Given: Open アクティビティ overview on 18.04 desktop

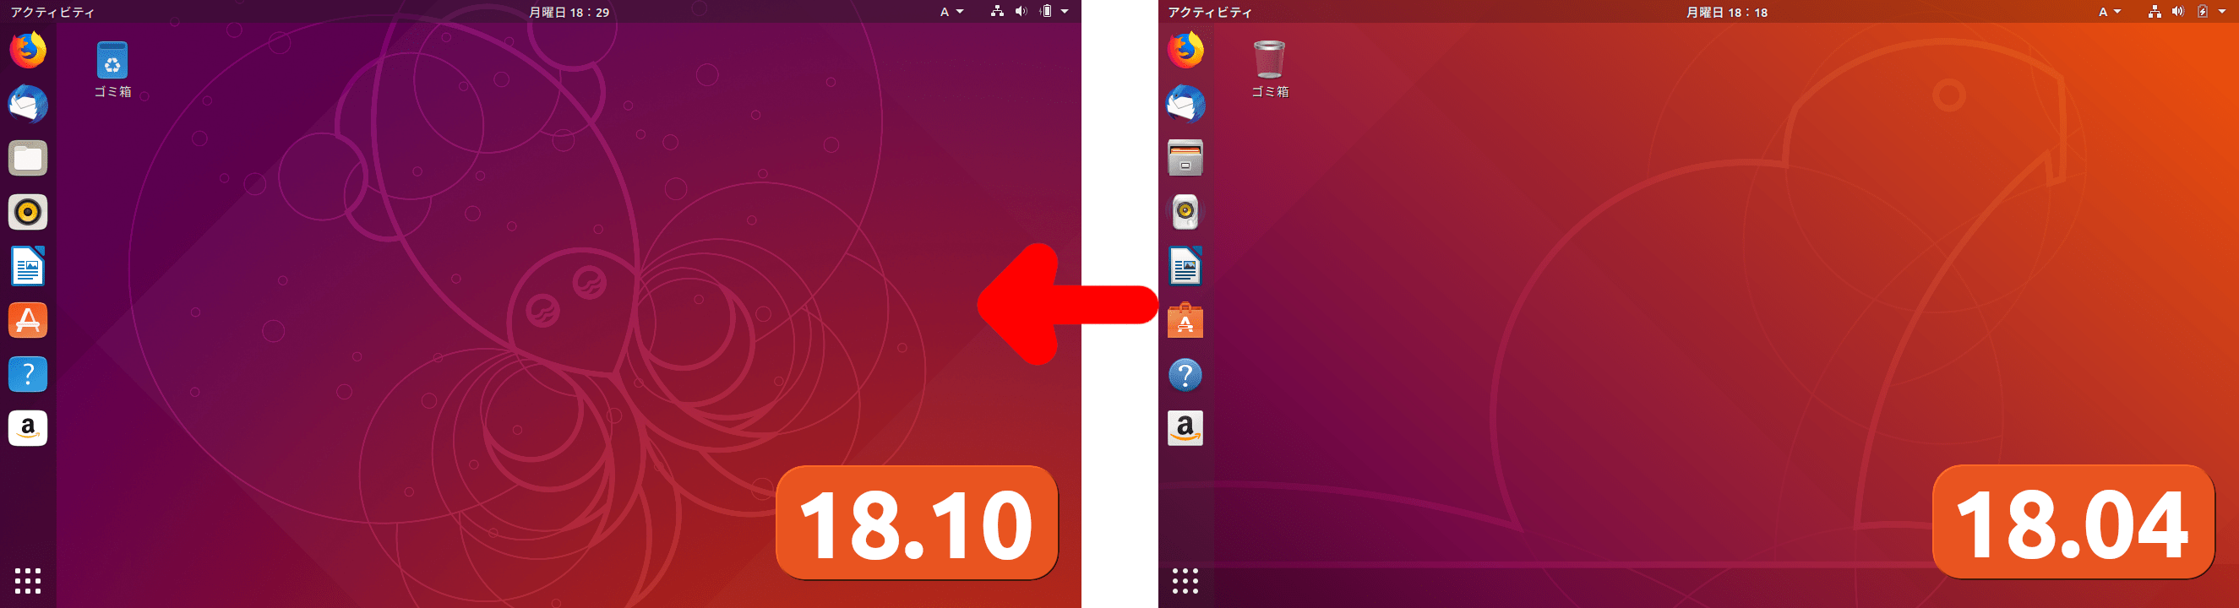Looking at the screenshot, I should click(1210, 12).
